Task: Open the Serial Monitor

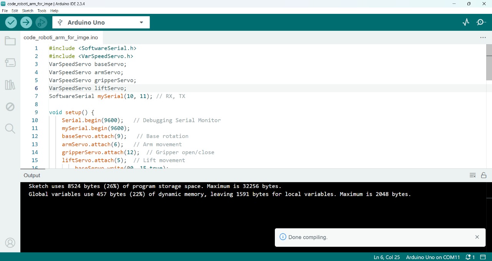Action: click(481, 22)
